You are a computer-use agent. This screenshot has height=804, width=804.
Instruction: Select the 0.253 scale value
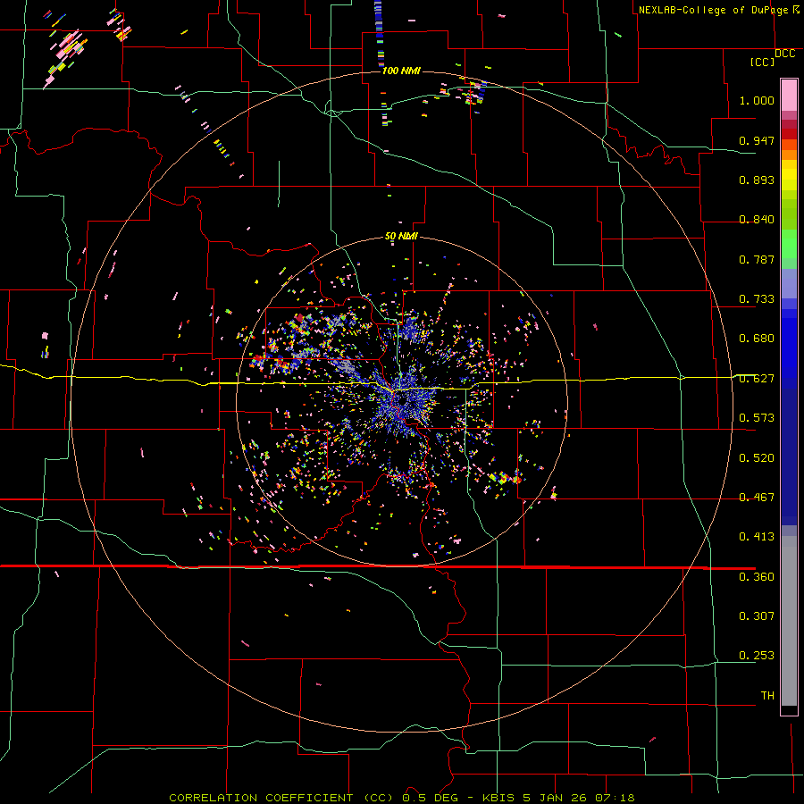click(757, 656)
